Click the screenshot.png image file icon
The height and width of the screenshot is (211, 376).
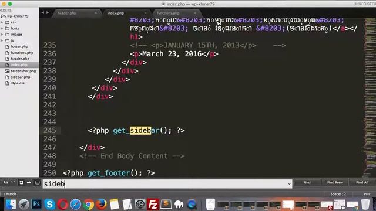7,71
